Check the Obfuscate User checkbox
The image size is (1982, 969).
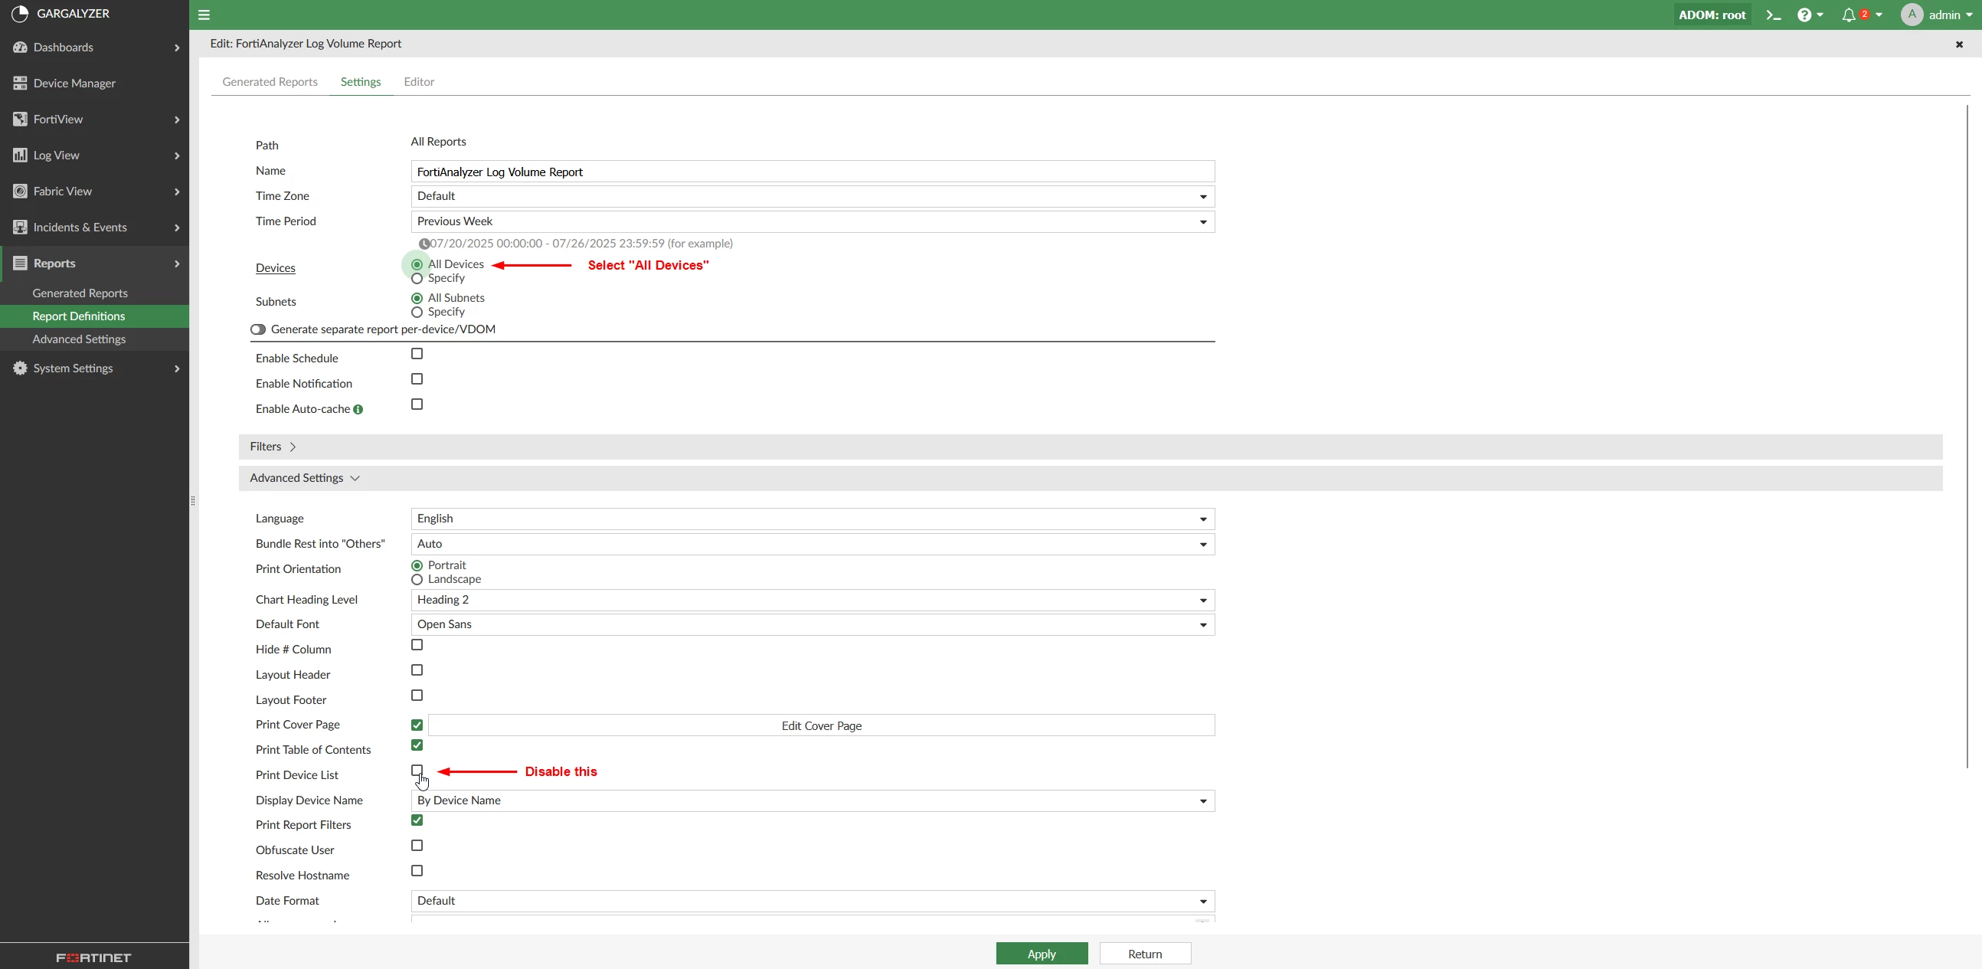[x=417, y=846]
